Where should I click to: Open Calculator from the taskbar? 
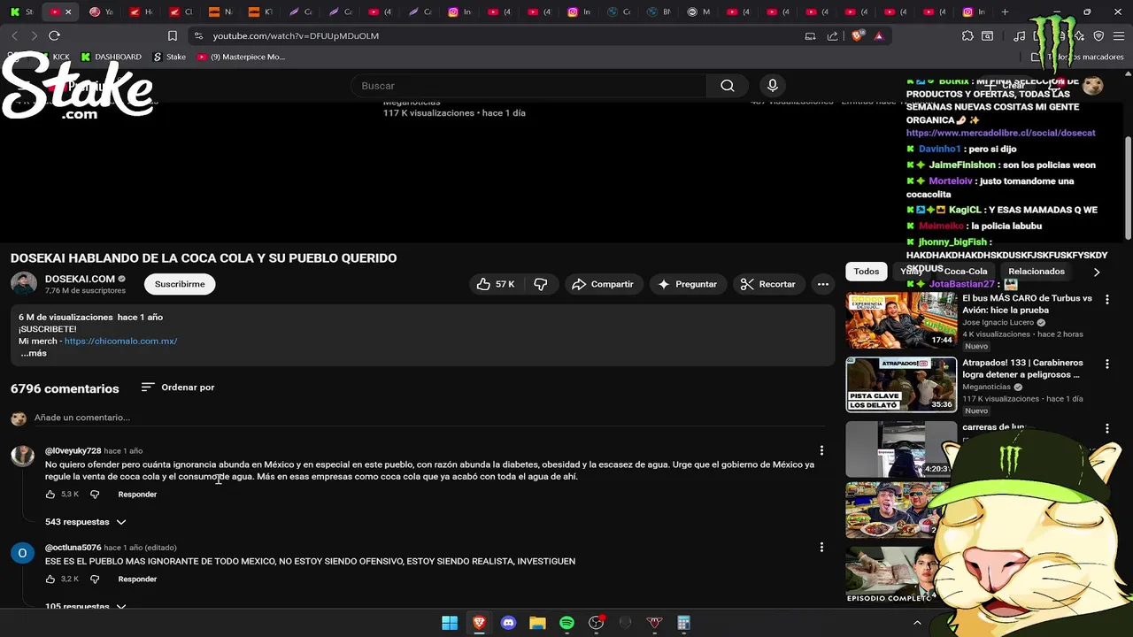683,623
